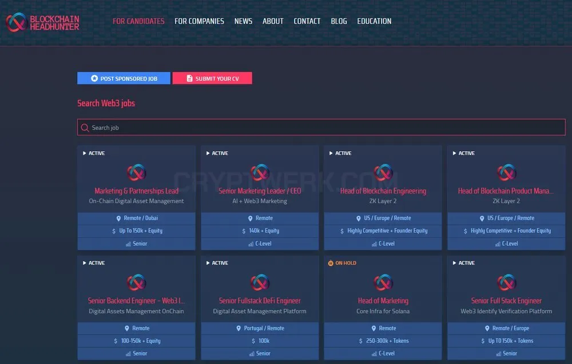Click Active play icon on Senior Full Stack Engineer card

coord(455,263)
